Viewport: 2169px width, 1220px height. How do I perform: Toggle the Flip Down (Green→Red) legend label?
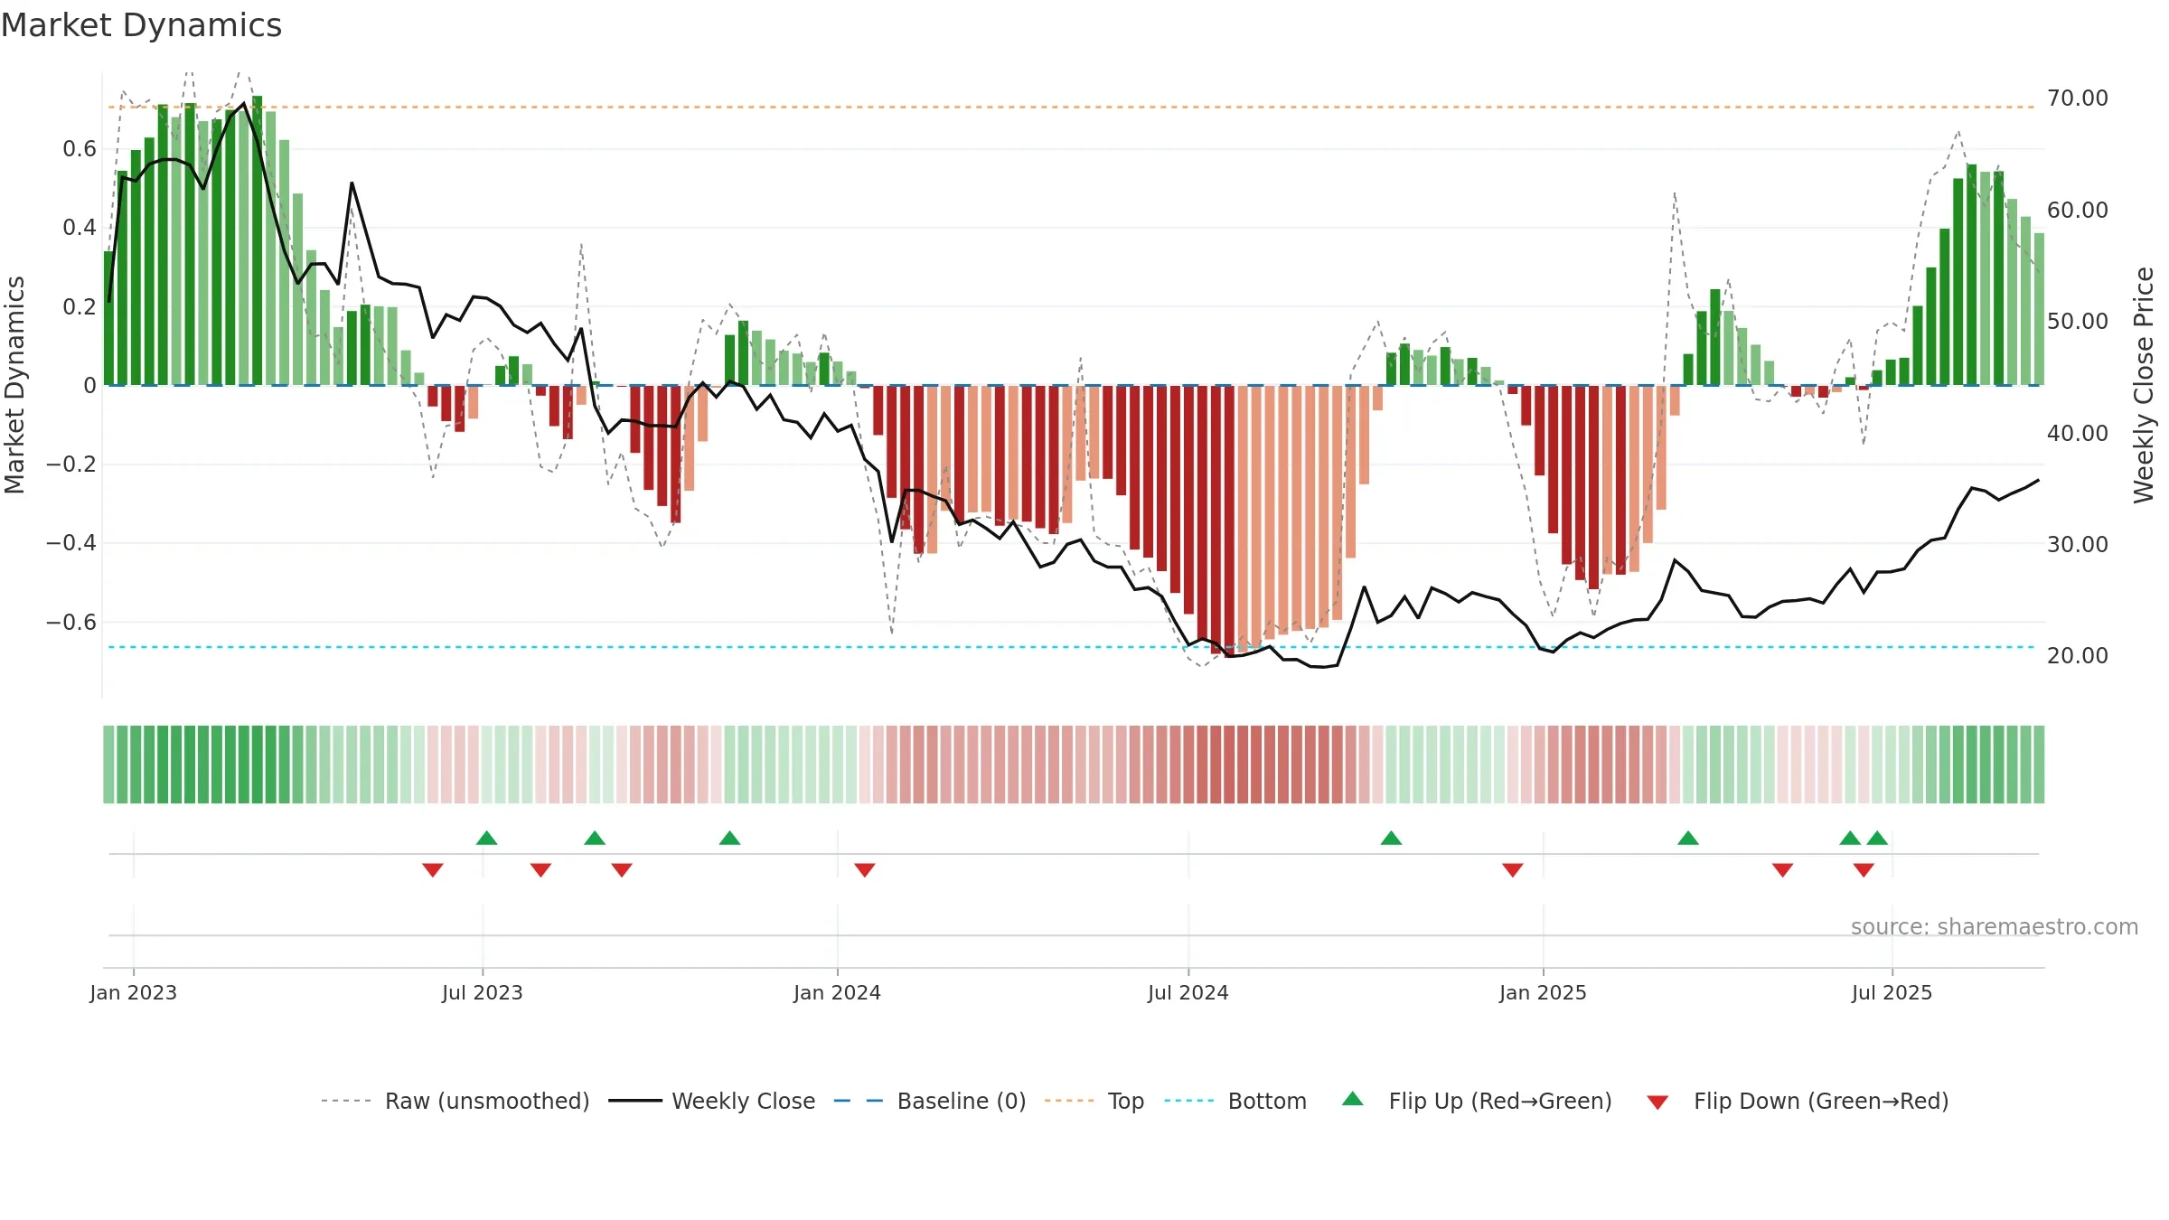click(x=1821, y=1101)
